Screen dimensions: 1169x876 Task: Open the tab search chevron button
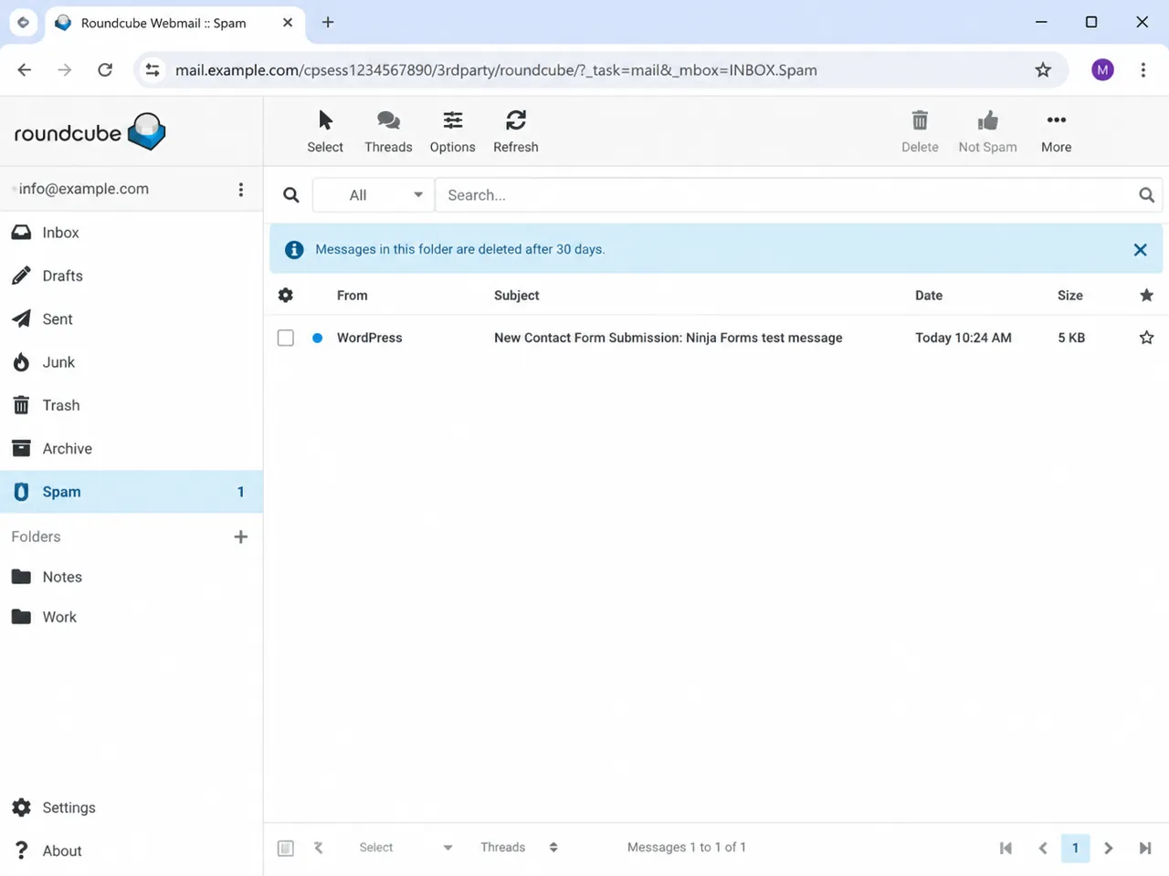coord(24,23)
